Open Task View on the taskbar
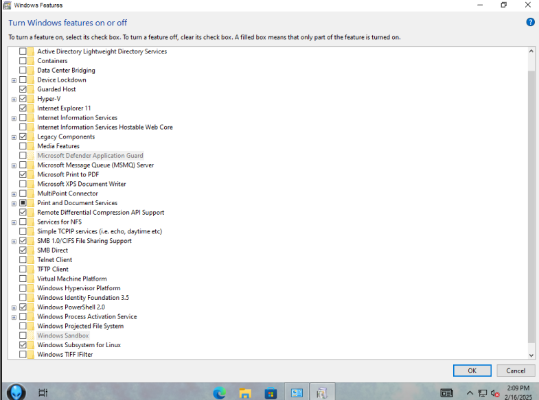The image size is (539, 400). click(x=43, y=392)
